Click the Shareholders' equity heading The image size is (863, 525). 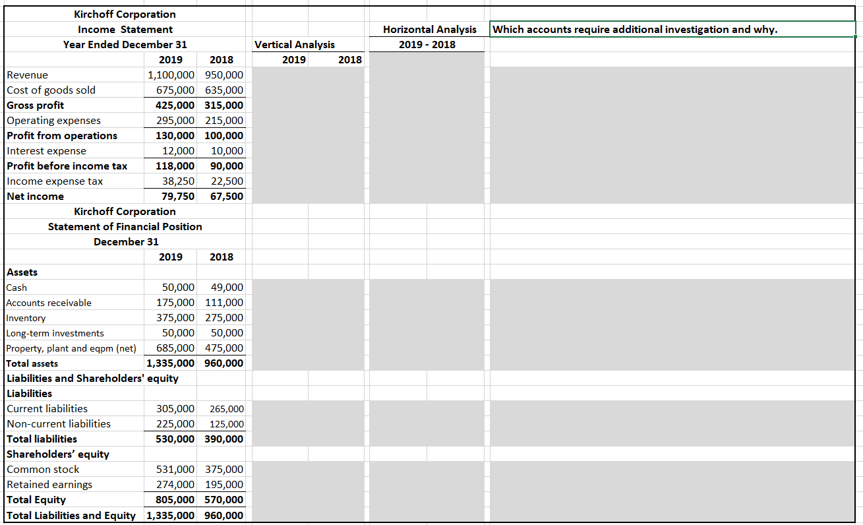(58, 454)
